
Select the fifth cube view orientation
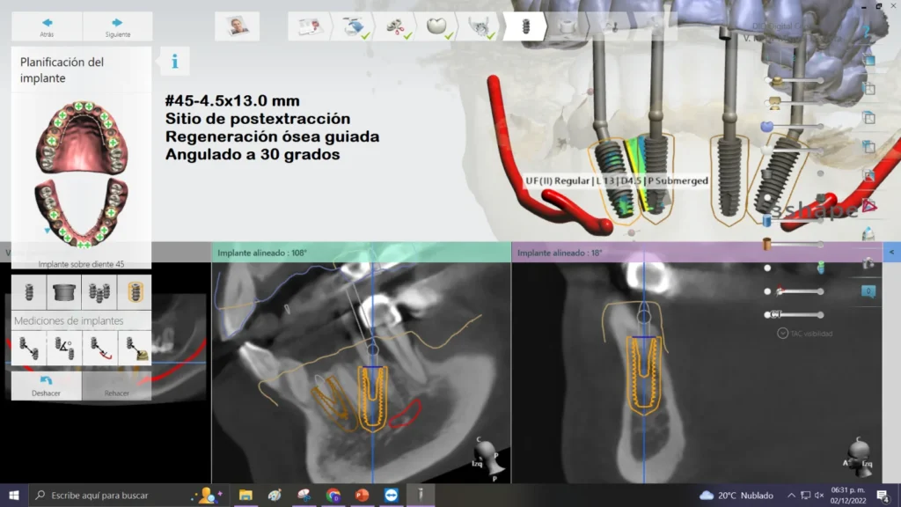click(868, 176)
